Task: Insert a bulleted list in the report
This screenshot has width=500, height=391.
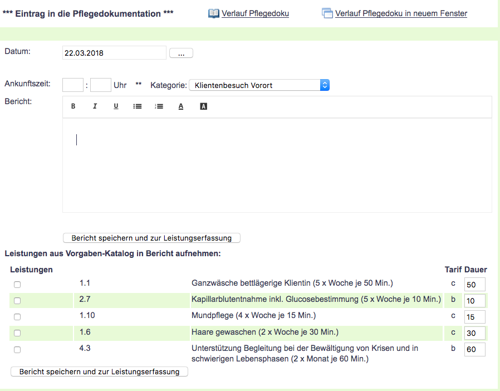Action: pyautogui.click(x=138, y=106)
